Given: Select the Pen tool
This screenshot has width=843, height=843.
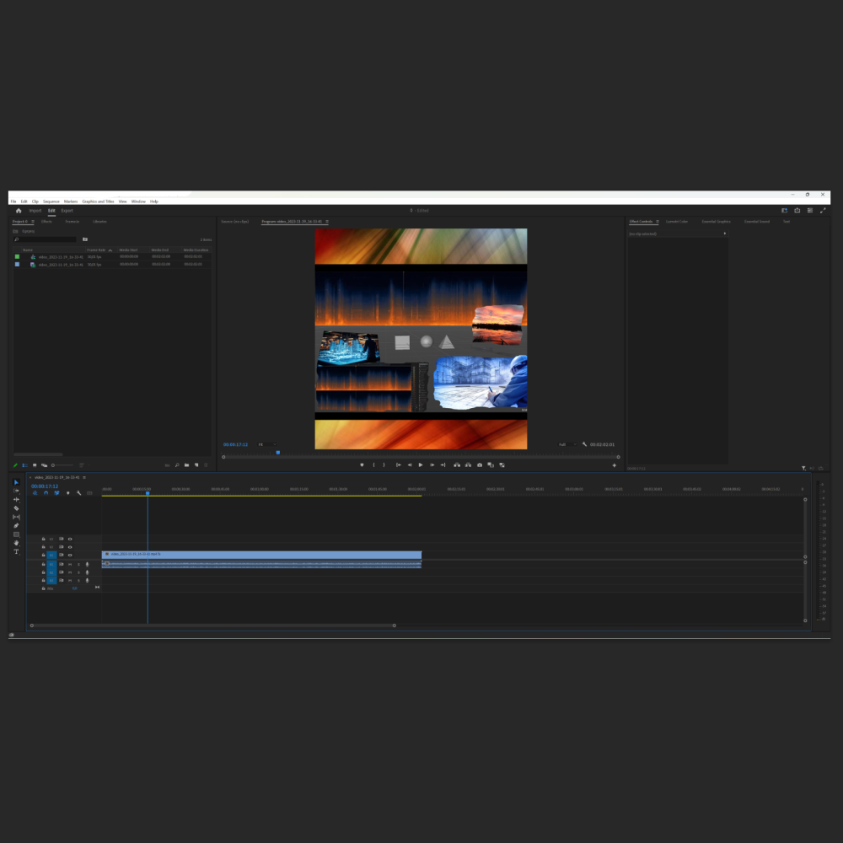Looking at the screenshot, I should (16, 526).
